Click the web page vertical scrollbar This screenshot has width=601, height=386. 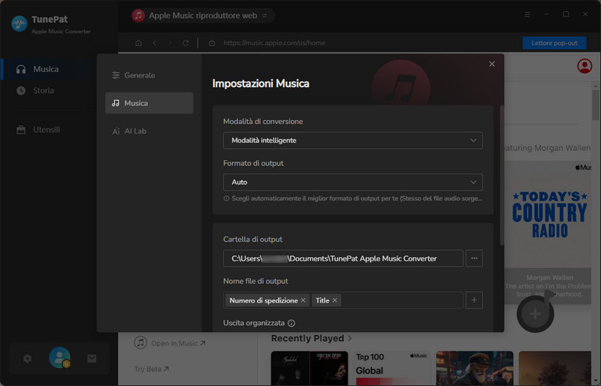click(x=595, y=105)
